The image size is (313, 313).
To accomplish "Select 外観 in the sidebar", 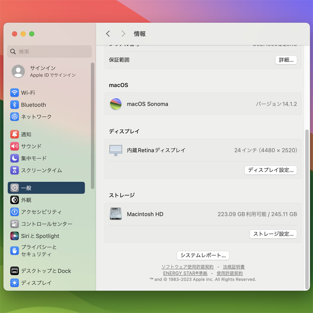I will click(x=26, y=200).
